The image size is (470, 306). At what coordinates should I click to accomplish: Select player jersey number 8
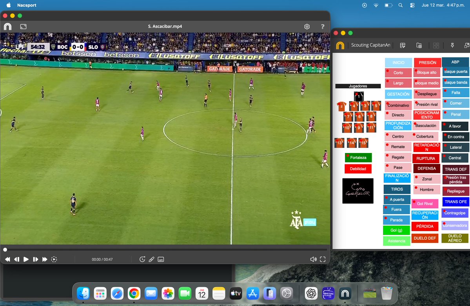[x=371, y=116]
